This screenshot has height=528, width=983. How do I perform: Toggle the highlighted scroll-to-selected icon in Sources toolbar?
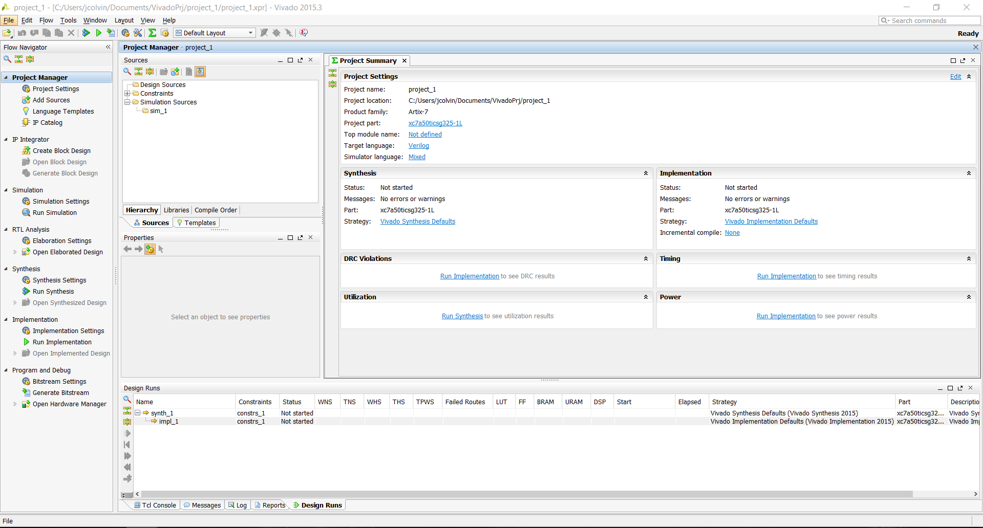pos(200,72)
